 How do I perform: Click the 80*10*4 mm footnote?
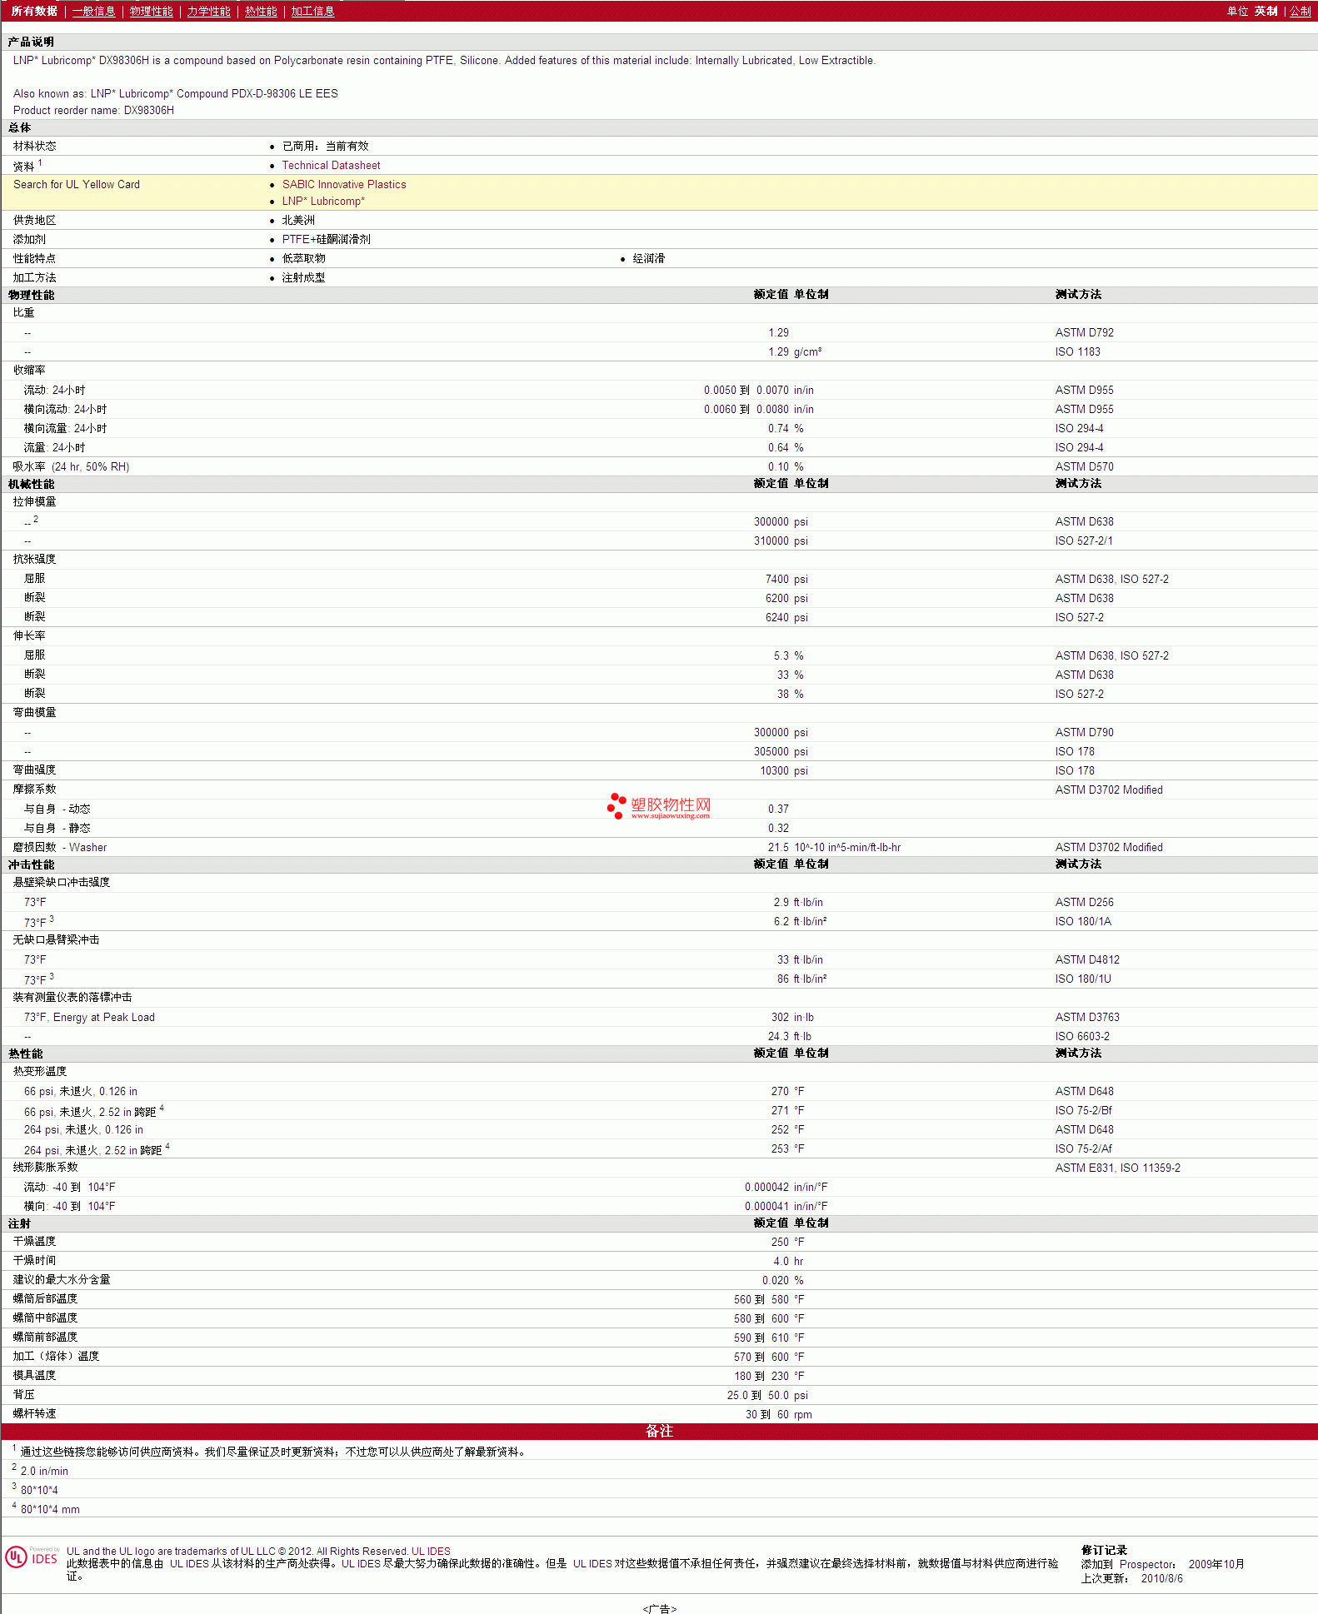pos(50,1510)
